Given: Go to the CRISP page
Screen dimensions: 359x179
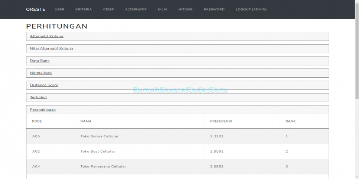Looking at the screenshot, I should [108, 9].
